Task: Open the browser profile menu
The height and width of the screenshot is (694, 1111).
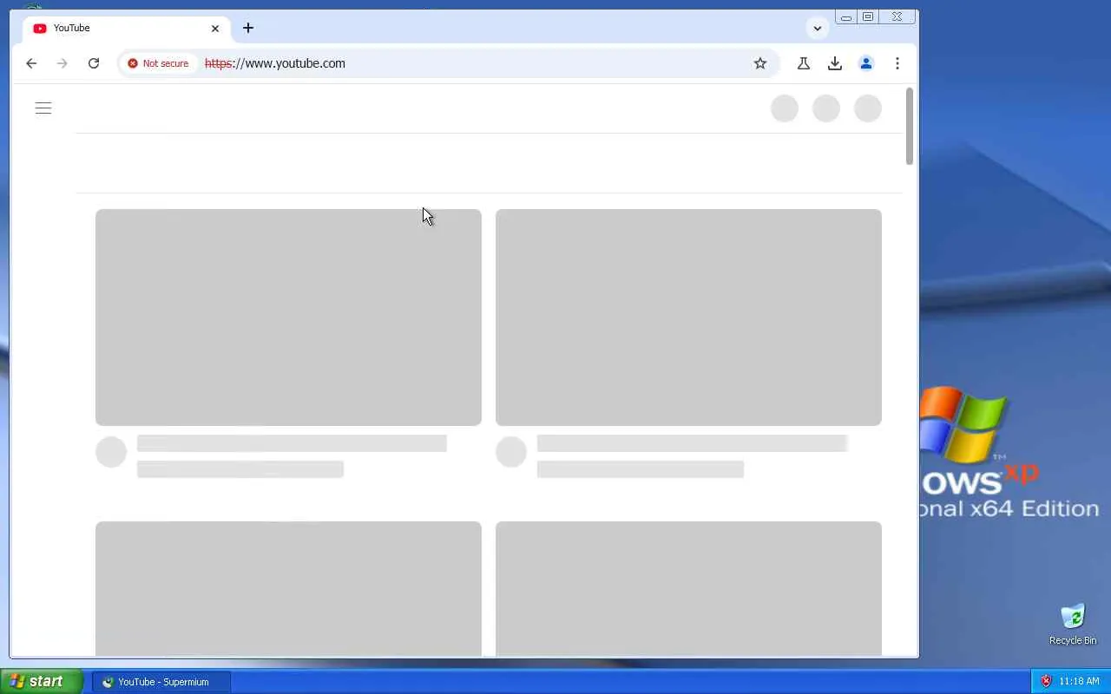Action: tap(866, 63)
